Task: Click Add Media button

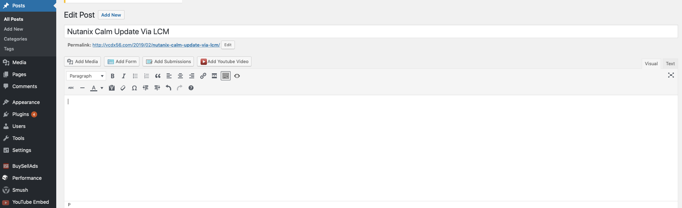Action: point(82,61)
